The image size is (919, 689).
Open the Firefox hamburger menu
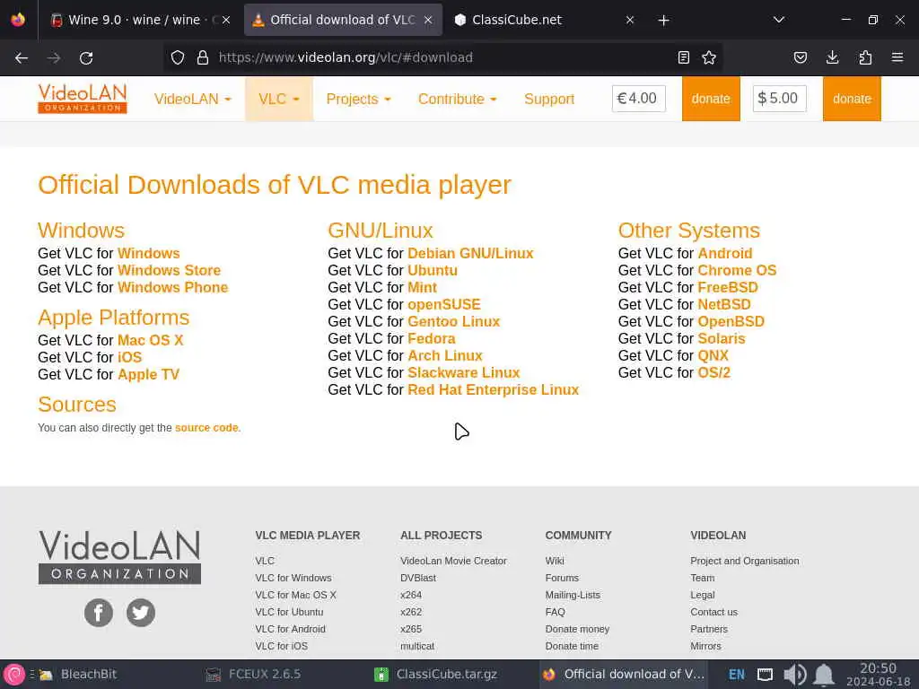pos(897,57)
